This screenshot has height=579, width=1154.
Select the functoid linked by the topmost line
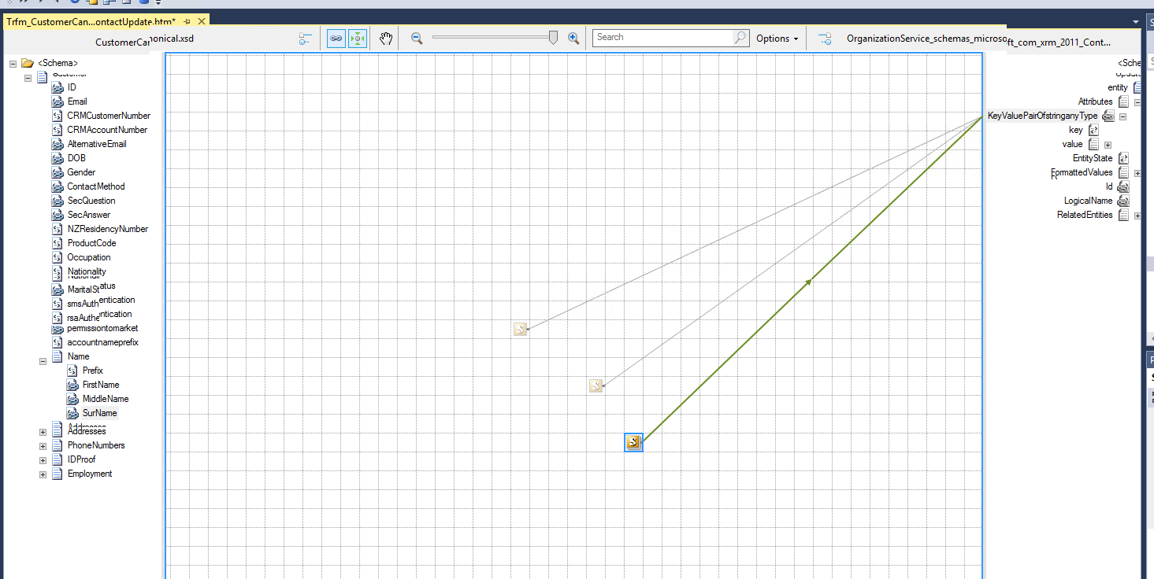pos(520,329)
